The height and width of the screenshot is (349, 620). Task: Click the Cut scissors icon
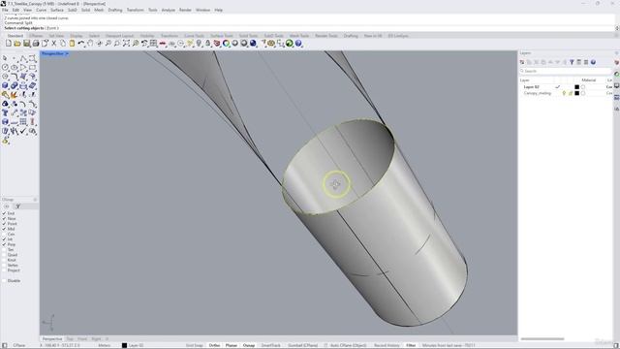coord(54,44)
